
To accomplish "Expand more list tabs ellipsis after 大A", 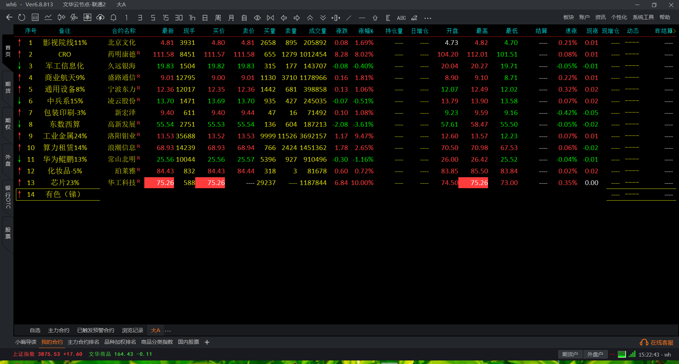I will [x=168, y=331].
